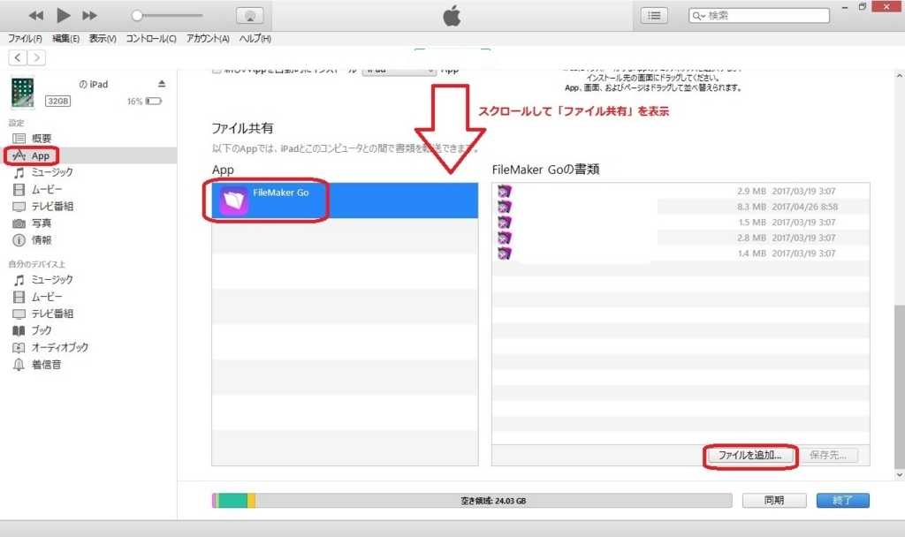This screenshot has width=905, height=537.
Task: Click the battery icon showing 16%
Action: tap(154, 102)
